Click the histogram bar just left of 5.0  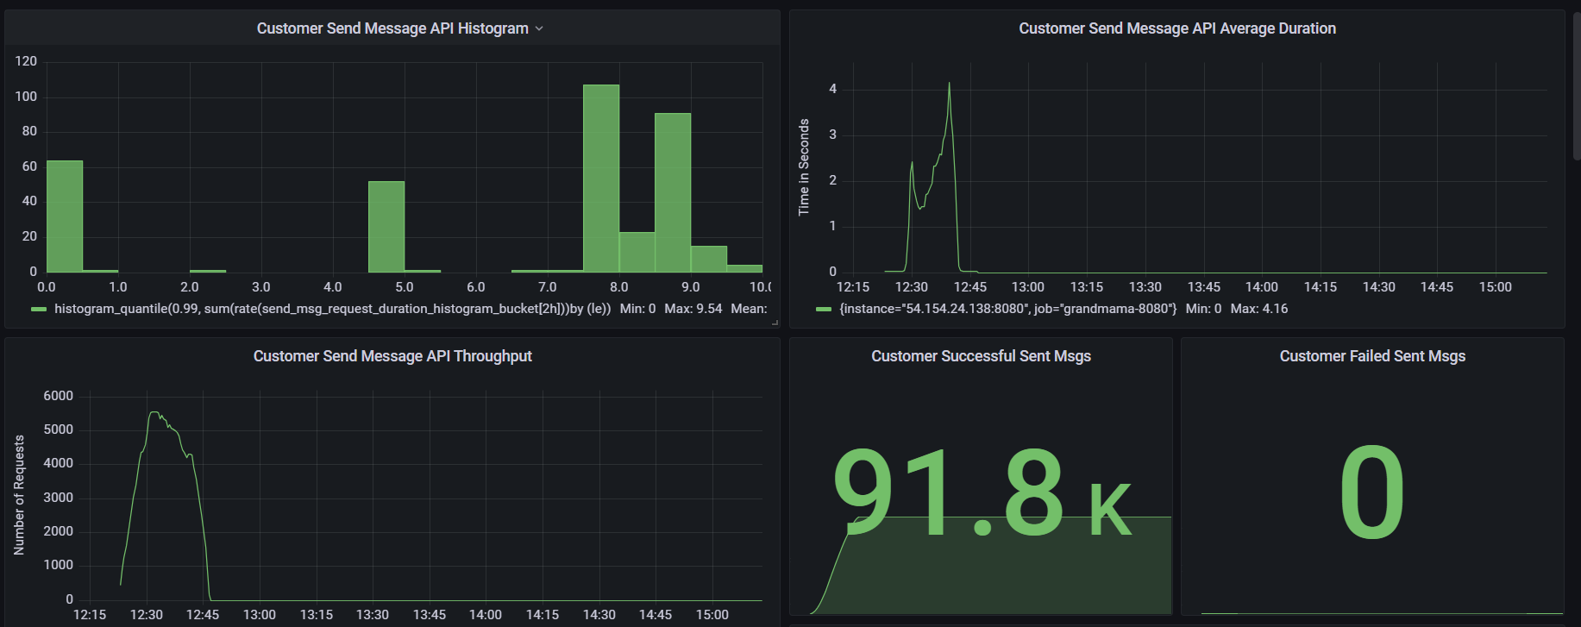(386, 227)
